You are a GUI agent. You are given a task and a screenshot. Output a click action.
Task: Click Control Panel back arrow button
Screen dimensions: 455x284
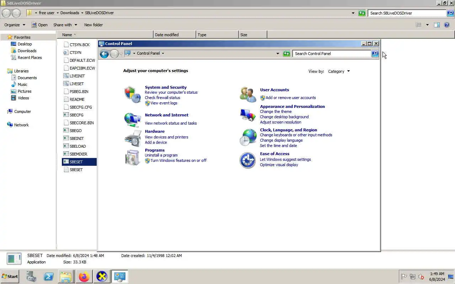[104, 54]
